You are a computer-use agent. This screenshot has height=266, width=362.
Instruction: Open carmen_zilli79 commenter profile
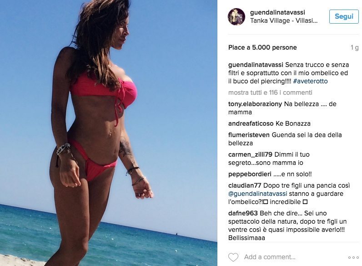click(x=250, y=154)
